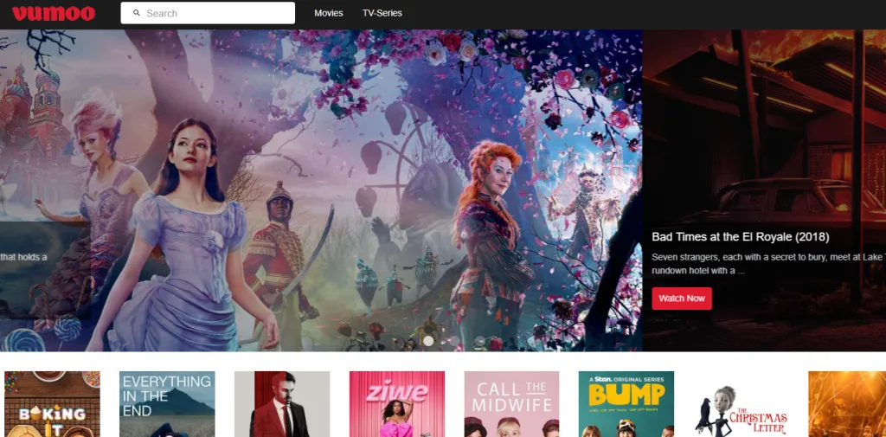Select the active first carousel dot
The height and width of the screenshot is (437, 886).
click(428, 341)
